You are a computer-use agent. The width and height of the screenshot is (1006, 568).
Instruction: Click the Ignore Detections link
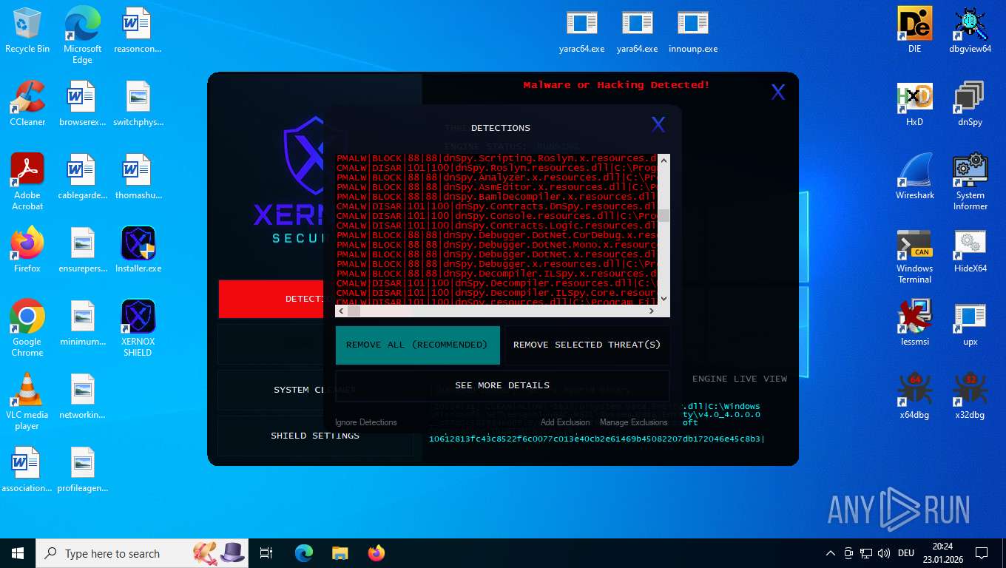(x=366, y=422)
